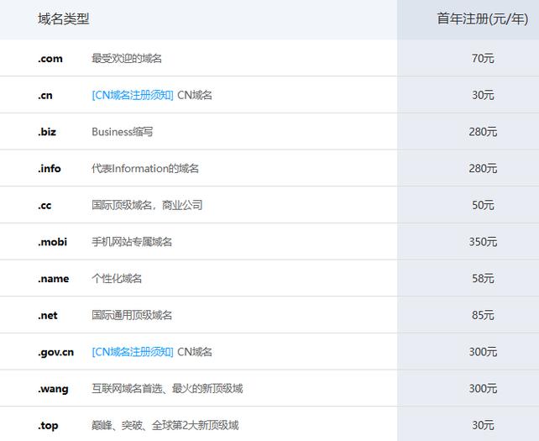Screen dimensions: 539x441
Task: Open CN域名注册须知 link in .cn row
Action: pos(133,95)
